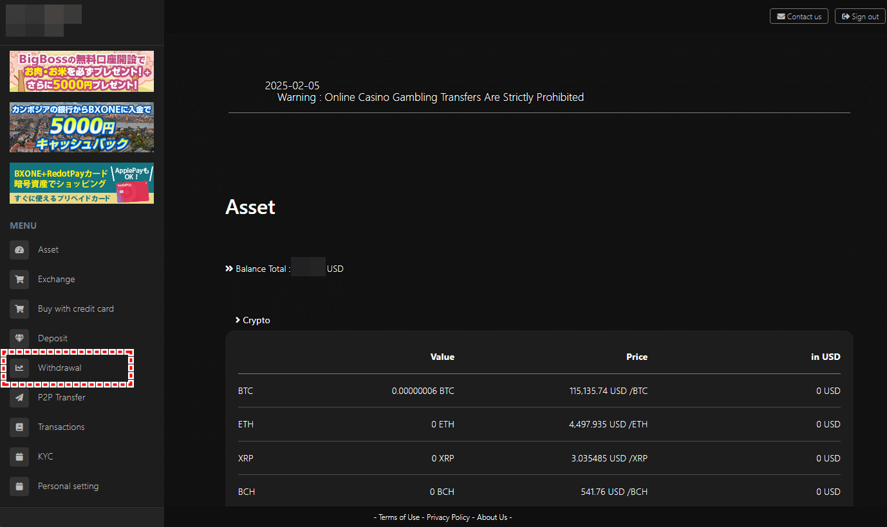Open the Withdrawal menu entry
Viewport: 887px width, 527px height.
pyautogui.click(x=60, y=368)
